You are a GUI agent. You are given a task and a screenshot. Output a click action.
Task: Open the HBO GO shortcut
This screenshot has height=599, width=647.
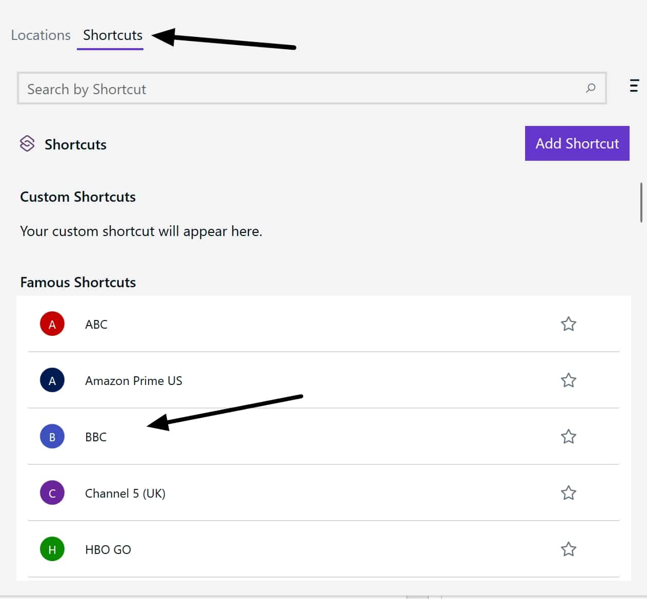[323, 549]
